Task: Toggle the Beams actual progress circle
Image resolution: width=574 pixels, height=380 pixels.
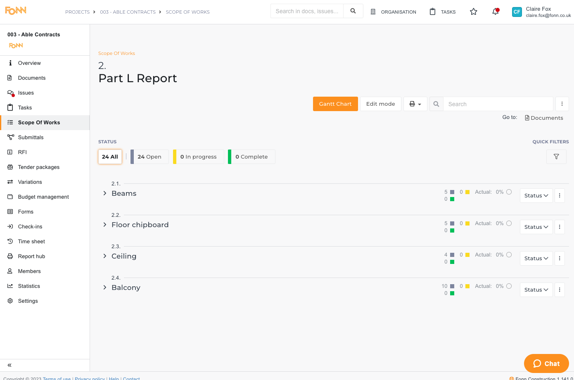Action: pyautogui.click(x=509, y=192)
